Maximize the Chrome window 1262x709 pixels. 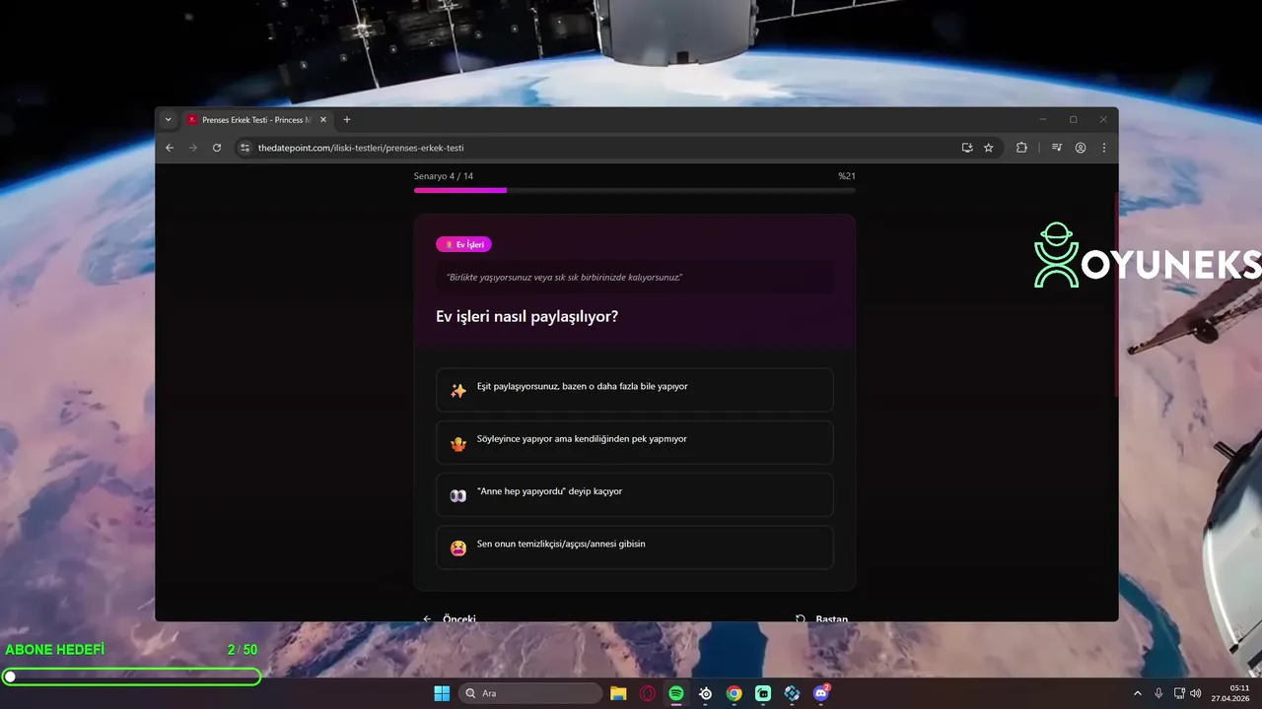1073,120
